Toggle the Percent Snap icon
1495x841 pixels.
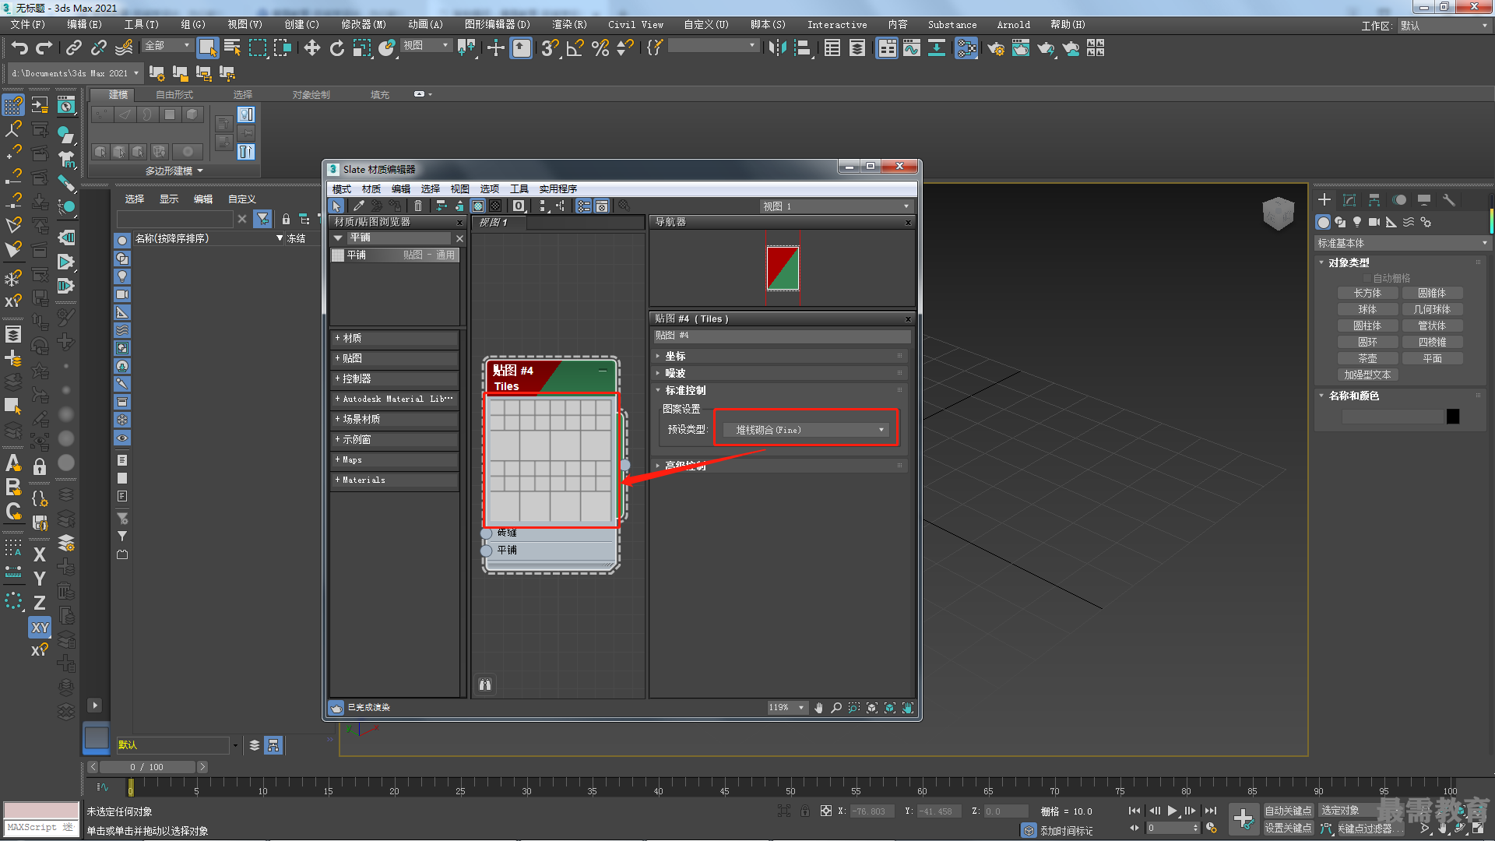(600, 48)
